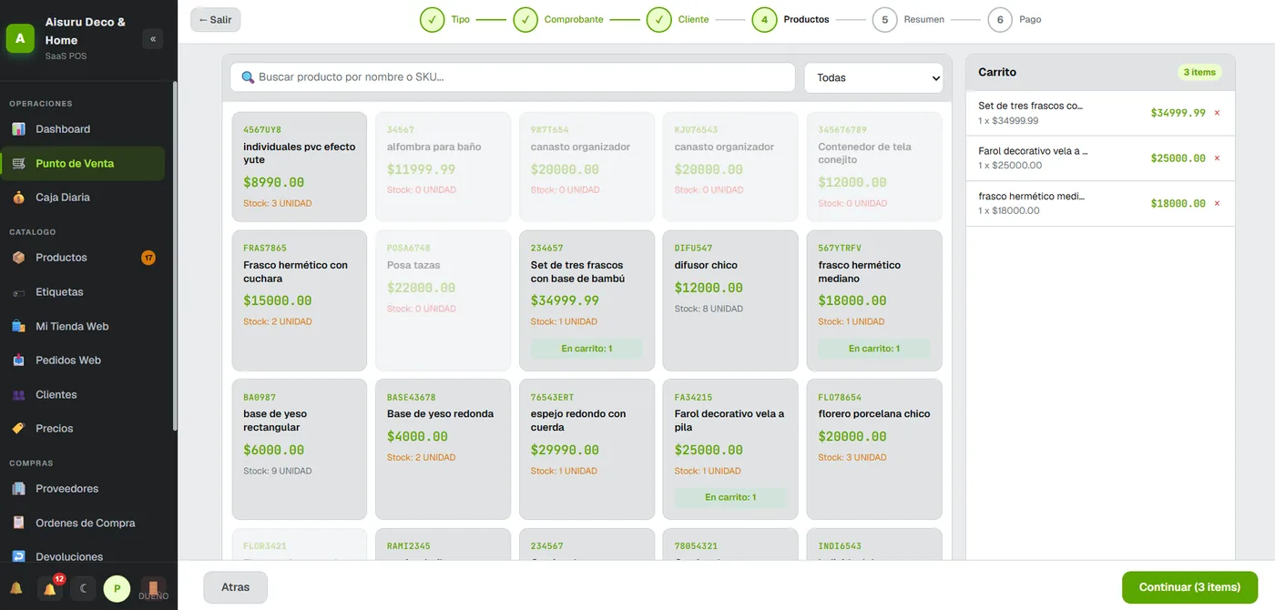This screenshot has height=610, width=1275.
Task: Jump to step 6 Pago
Action: (x=1015, y=19)
